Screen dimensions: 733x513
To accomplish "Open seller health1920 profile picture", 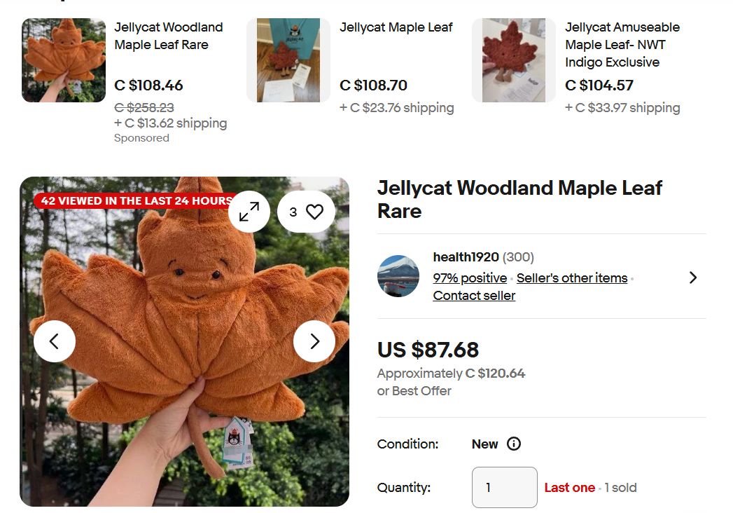I will 398,276.
